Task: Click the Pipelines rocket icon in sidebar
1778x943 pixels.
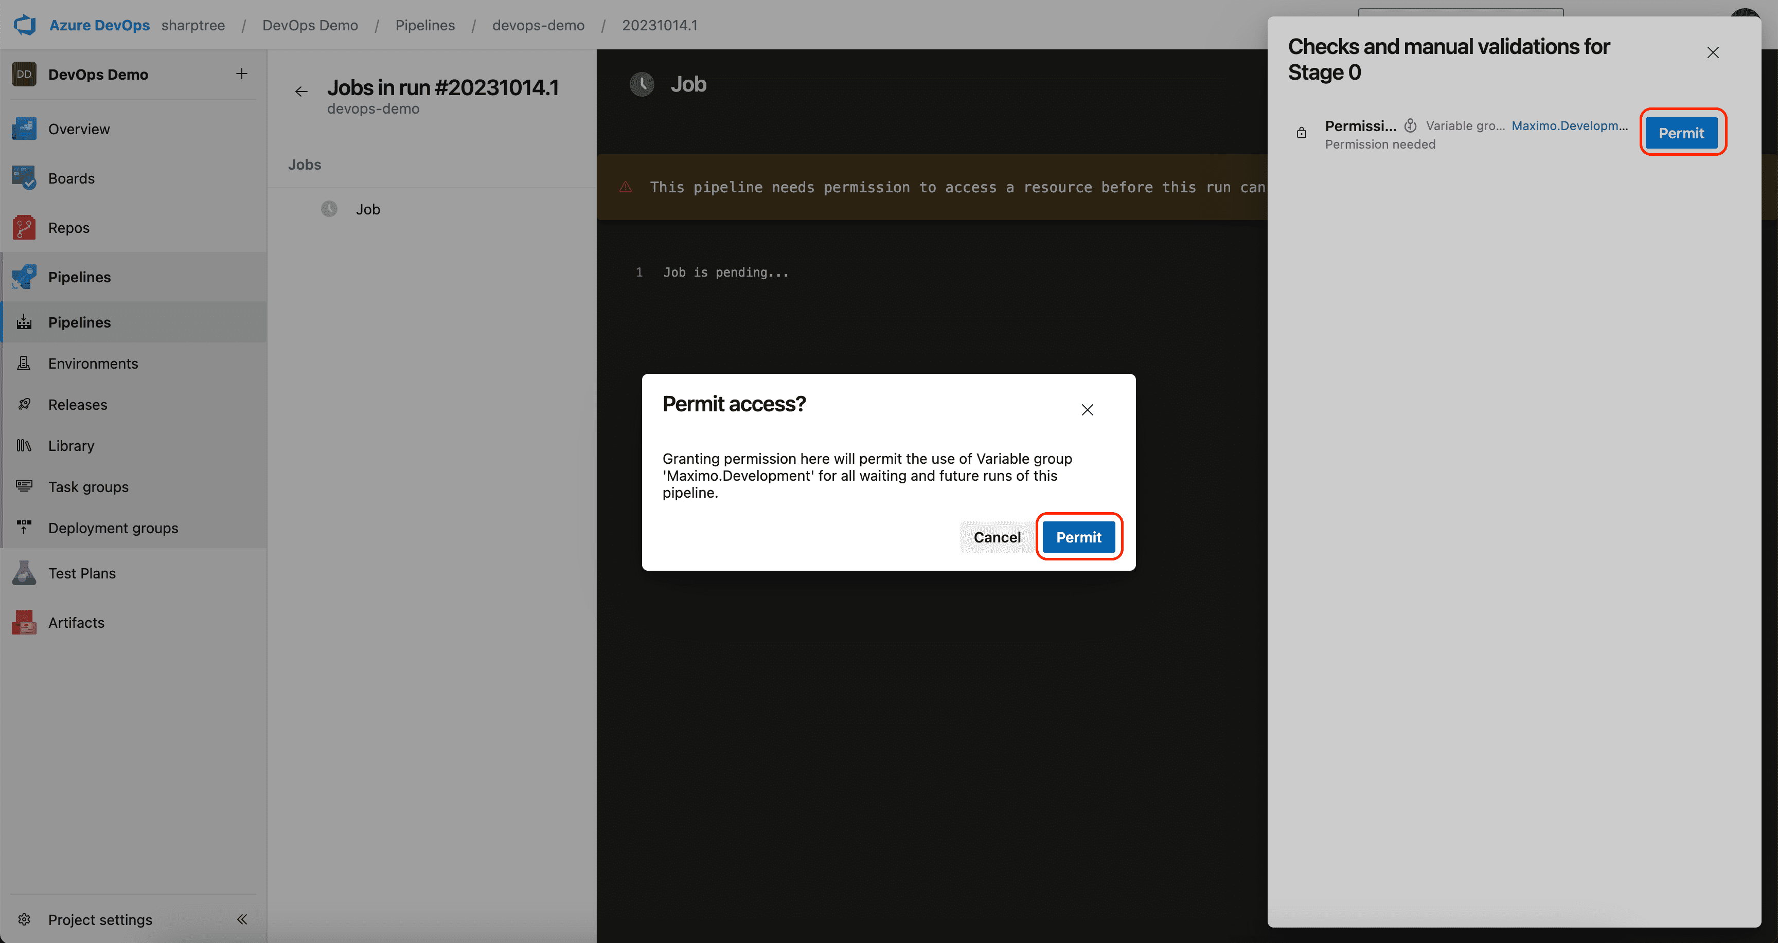Action: (24, 277)
